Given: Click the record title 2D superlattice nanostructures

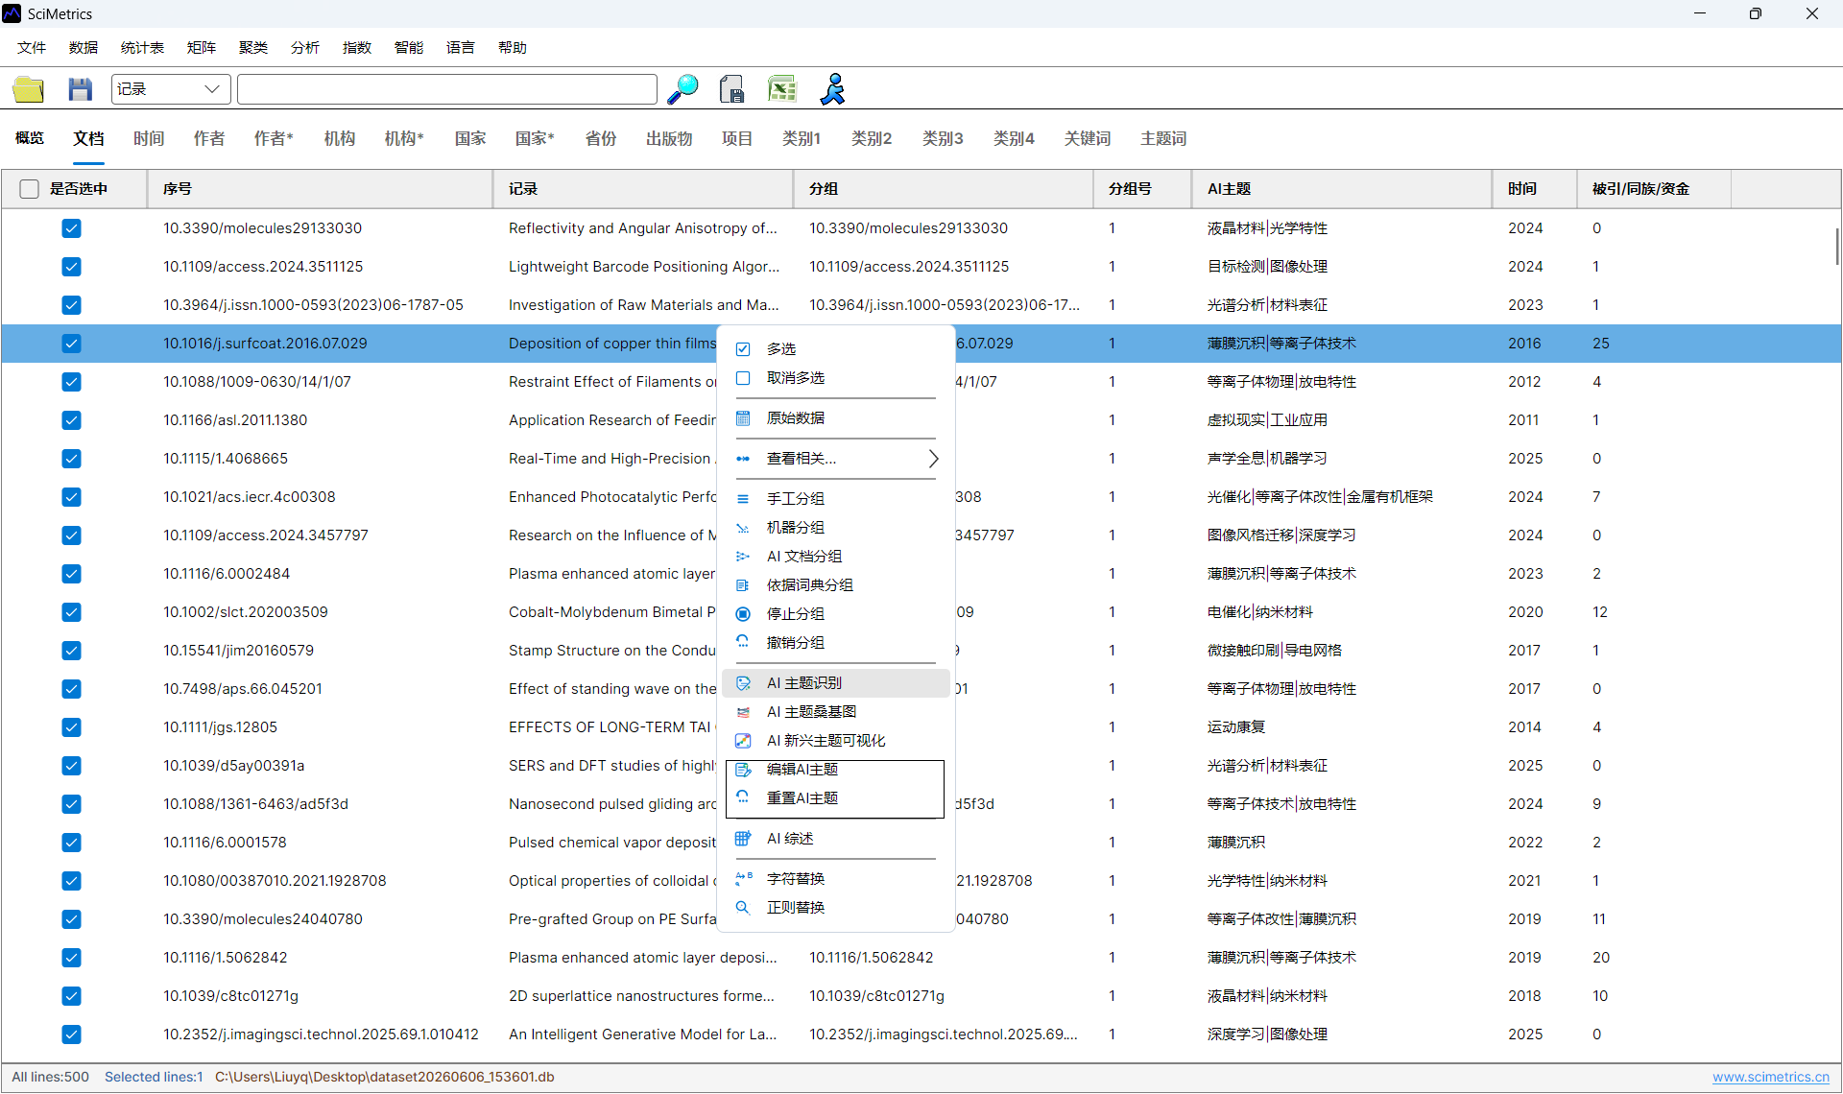Looking at the screenshot, I should coord(641,996).
